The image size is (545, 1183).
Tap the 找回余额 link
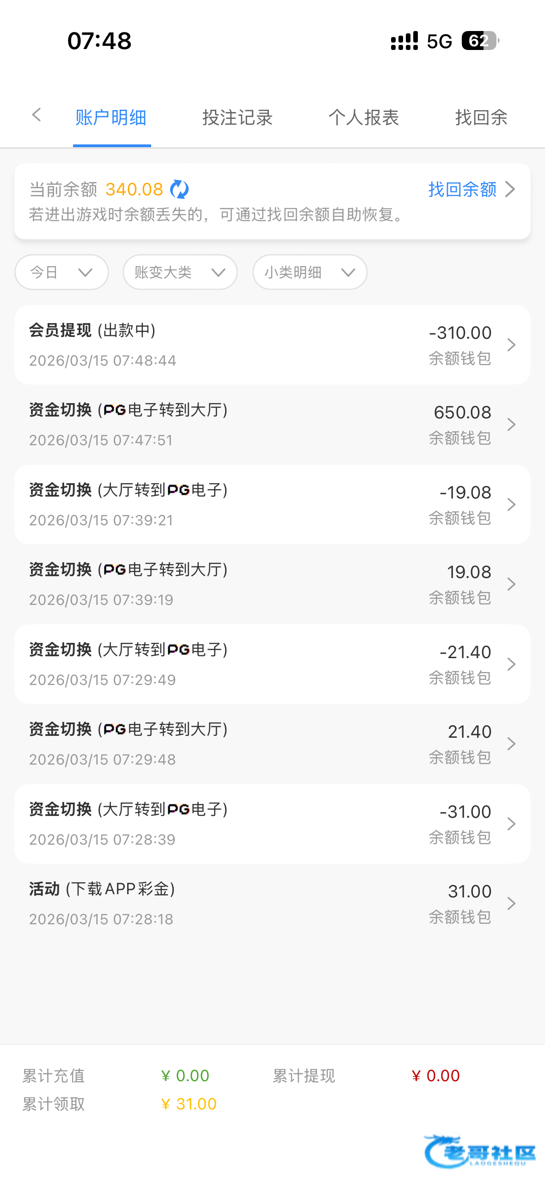tap(462, 189)
